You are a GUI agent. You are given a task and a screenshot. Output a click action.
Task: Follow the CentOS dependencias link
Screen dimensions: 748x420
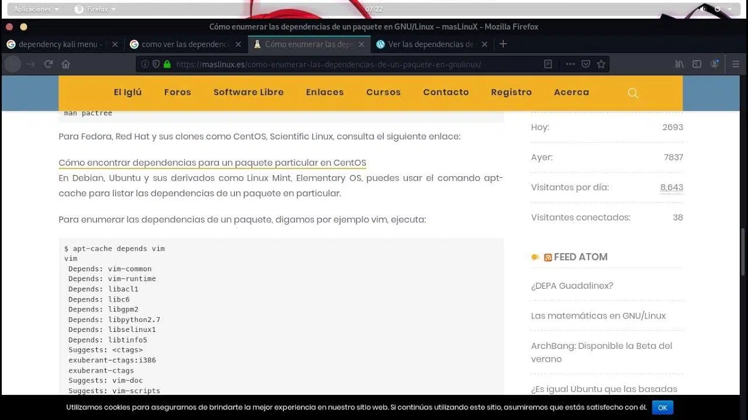(x=212, y=163)
